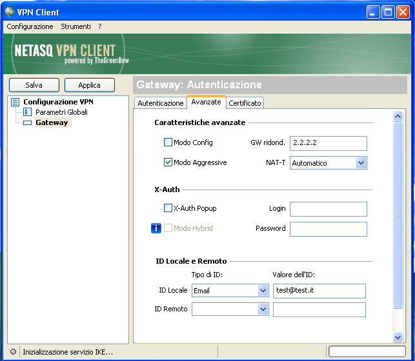
Task: Click the Caratteristiche avanzate section heading
Action: 200,122
